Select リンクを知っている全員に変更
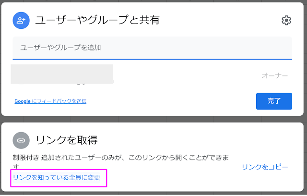The width and height of the screenshot is (307, 196). [57, 177]
